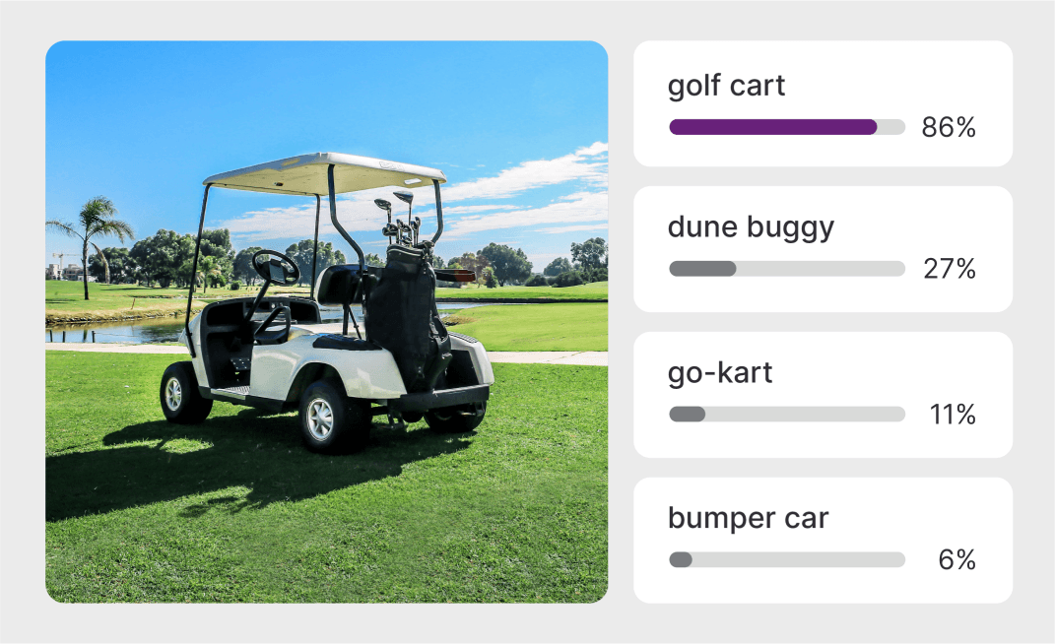
Task: Click the go-kart confidence bar
Action: click(786, 415)
